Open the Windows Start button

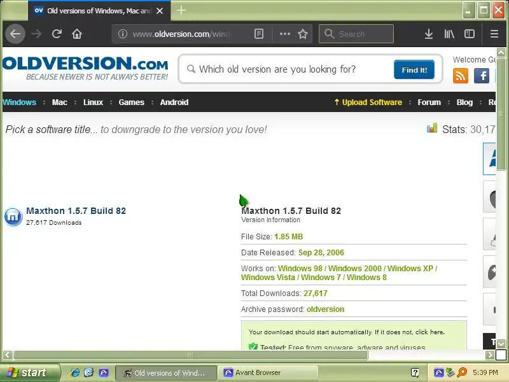[30, 372]
